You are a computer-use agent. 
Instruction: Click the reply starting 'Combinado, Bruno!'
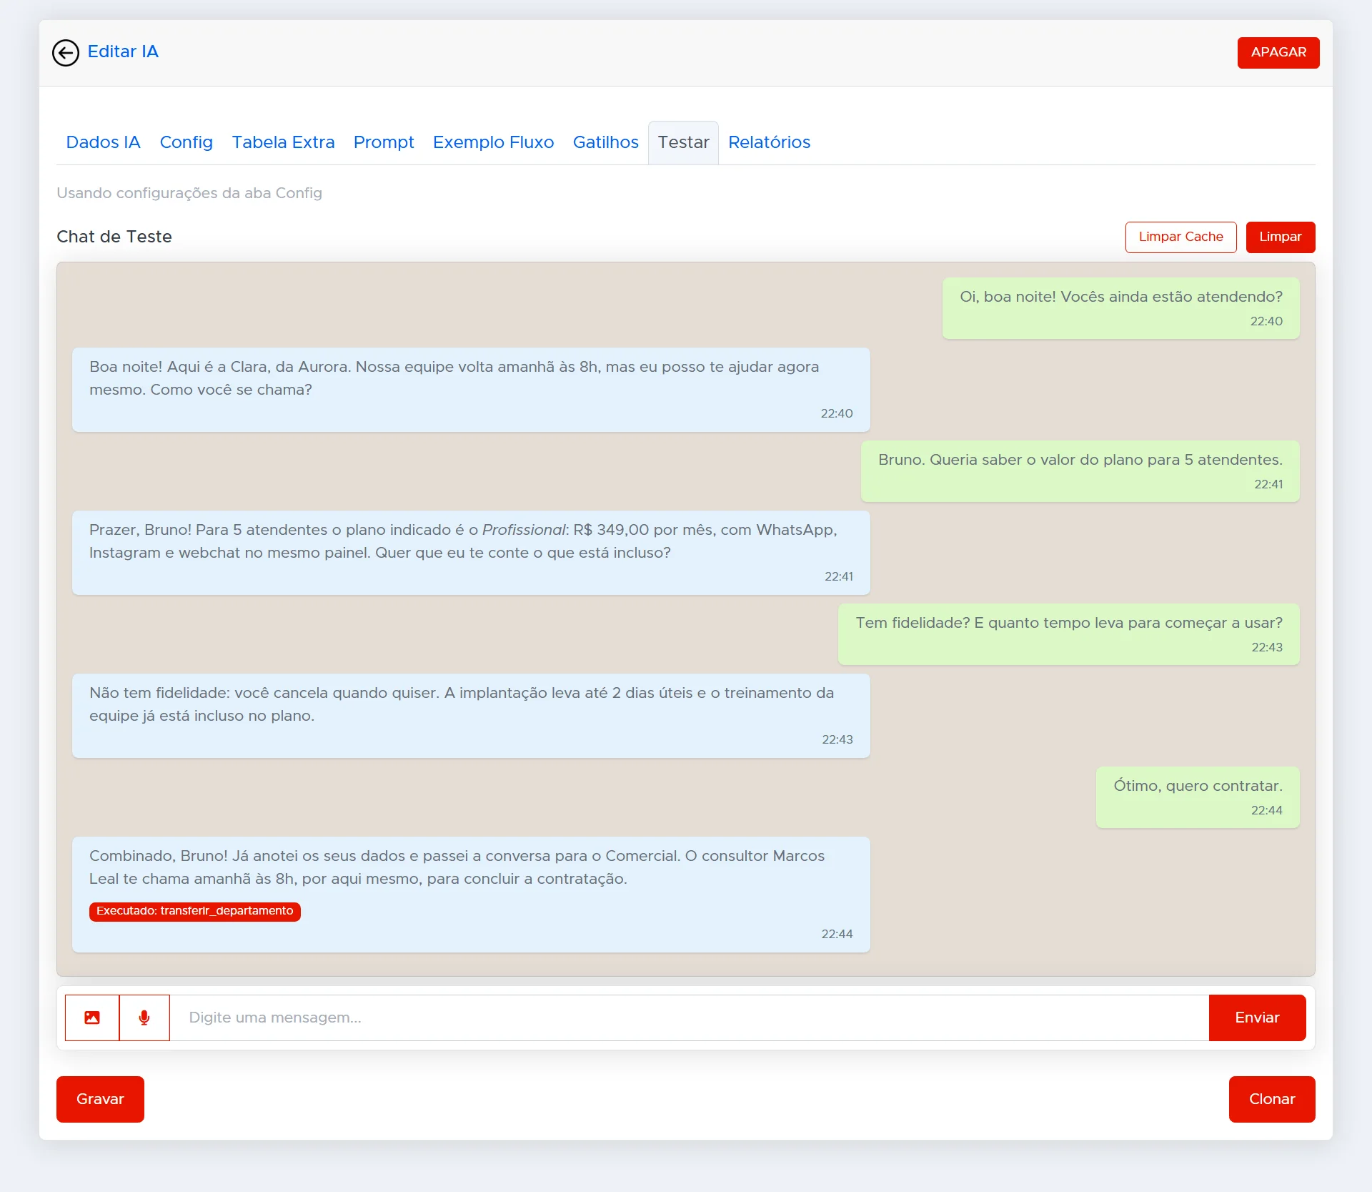[471, 895]
